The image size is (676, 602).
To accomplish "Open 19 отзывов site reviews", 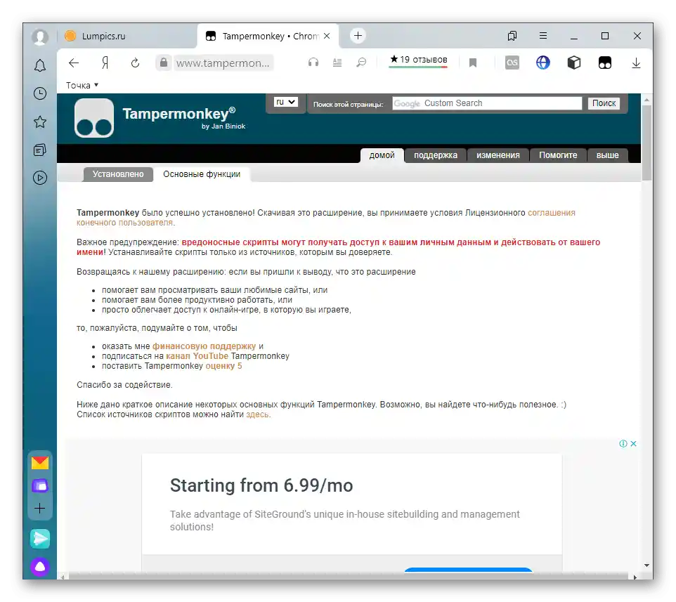I will tap(418, 60).
